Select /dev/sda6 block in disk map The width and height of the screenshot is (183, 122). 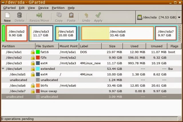tap(118, 33)
